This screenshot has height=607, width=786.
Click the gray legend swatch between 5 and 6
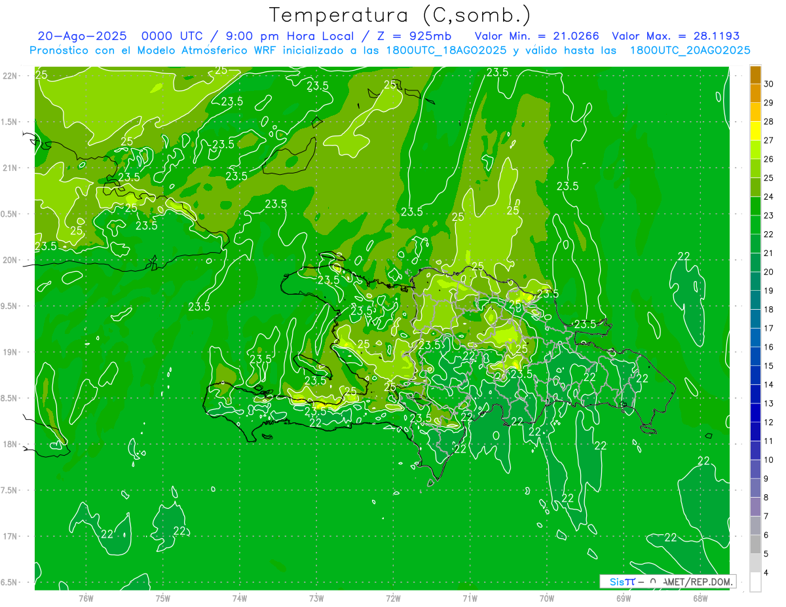(x=755, y=544)
